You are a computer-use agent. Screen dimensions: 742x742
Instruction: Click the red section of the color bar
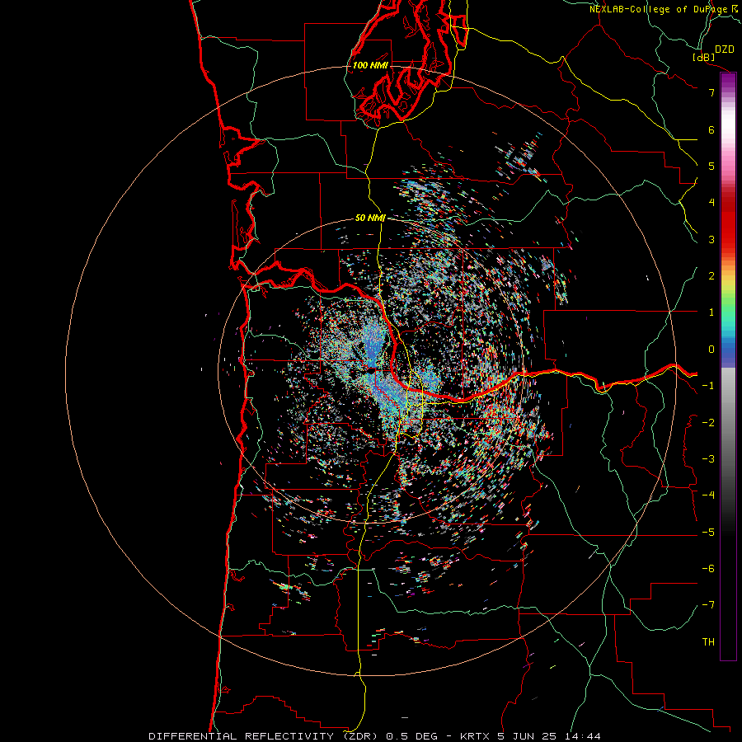pyautogui.click(x=728, y=223)
